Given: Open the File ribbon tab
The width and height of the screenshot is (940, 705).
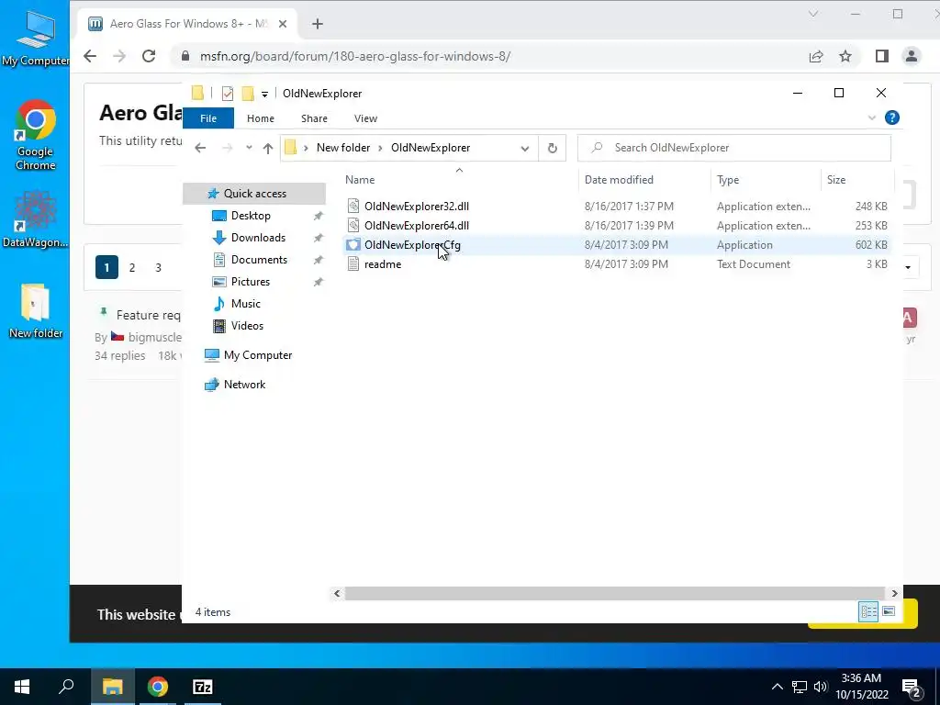Looking at the screenshot, I should tap(208, 118).
